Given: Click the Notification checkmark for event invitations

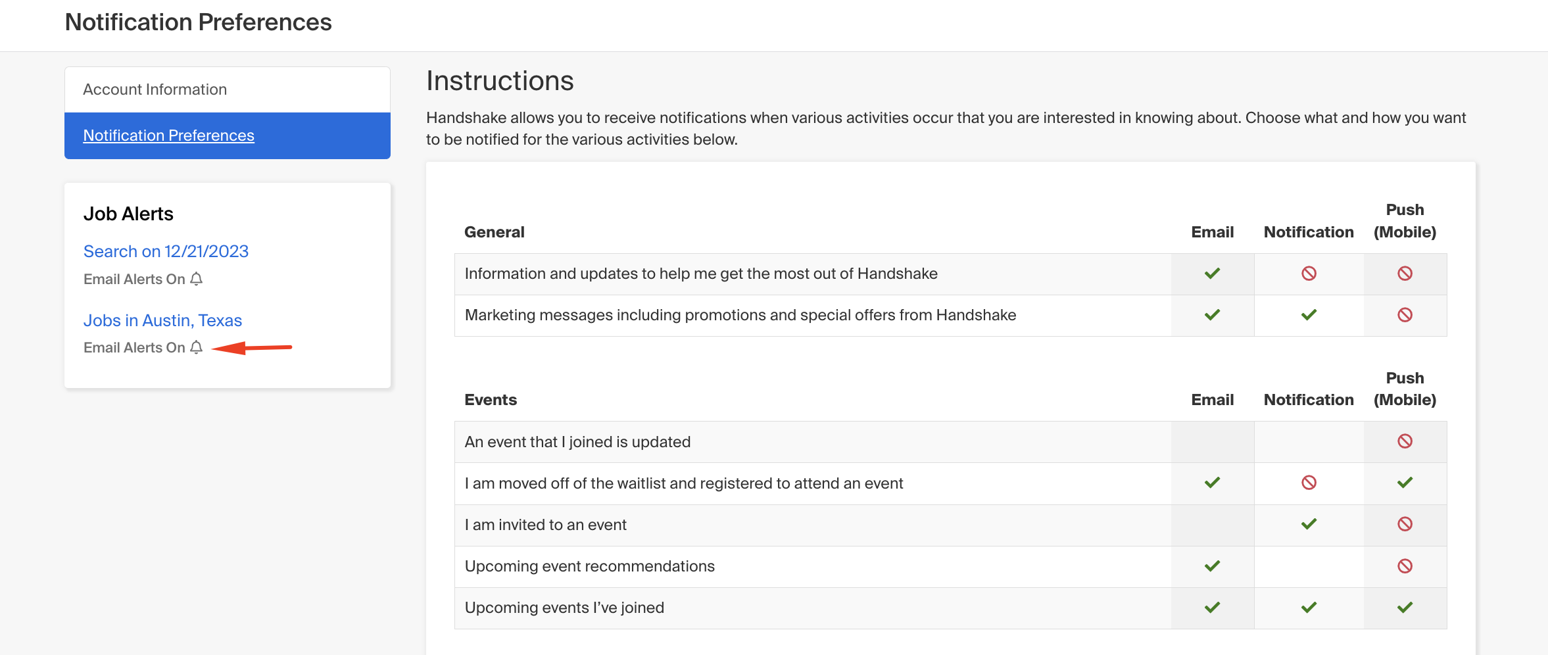Looking at the screenshot, I should pyautogui.click(x=1308, y=525).
